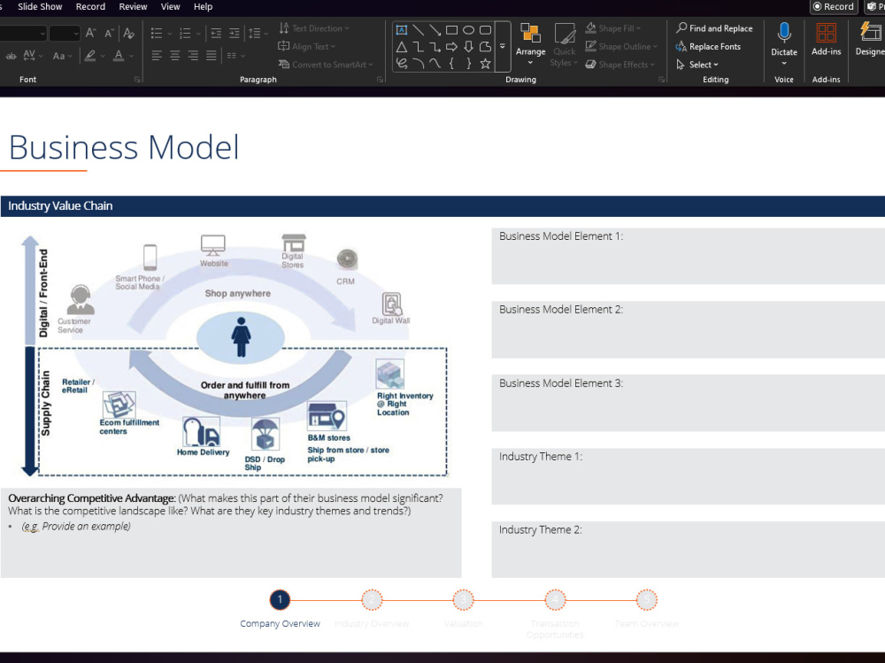Open the Numbering dropdown arrow
The height and width of the screenshot is (663, 885).
coord(197,34)
